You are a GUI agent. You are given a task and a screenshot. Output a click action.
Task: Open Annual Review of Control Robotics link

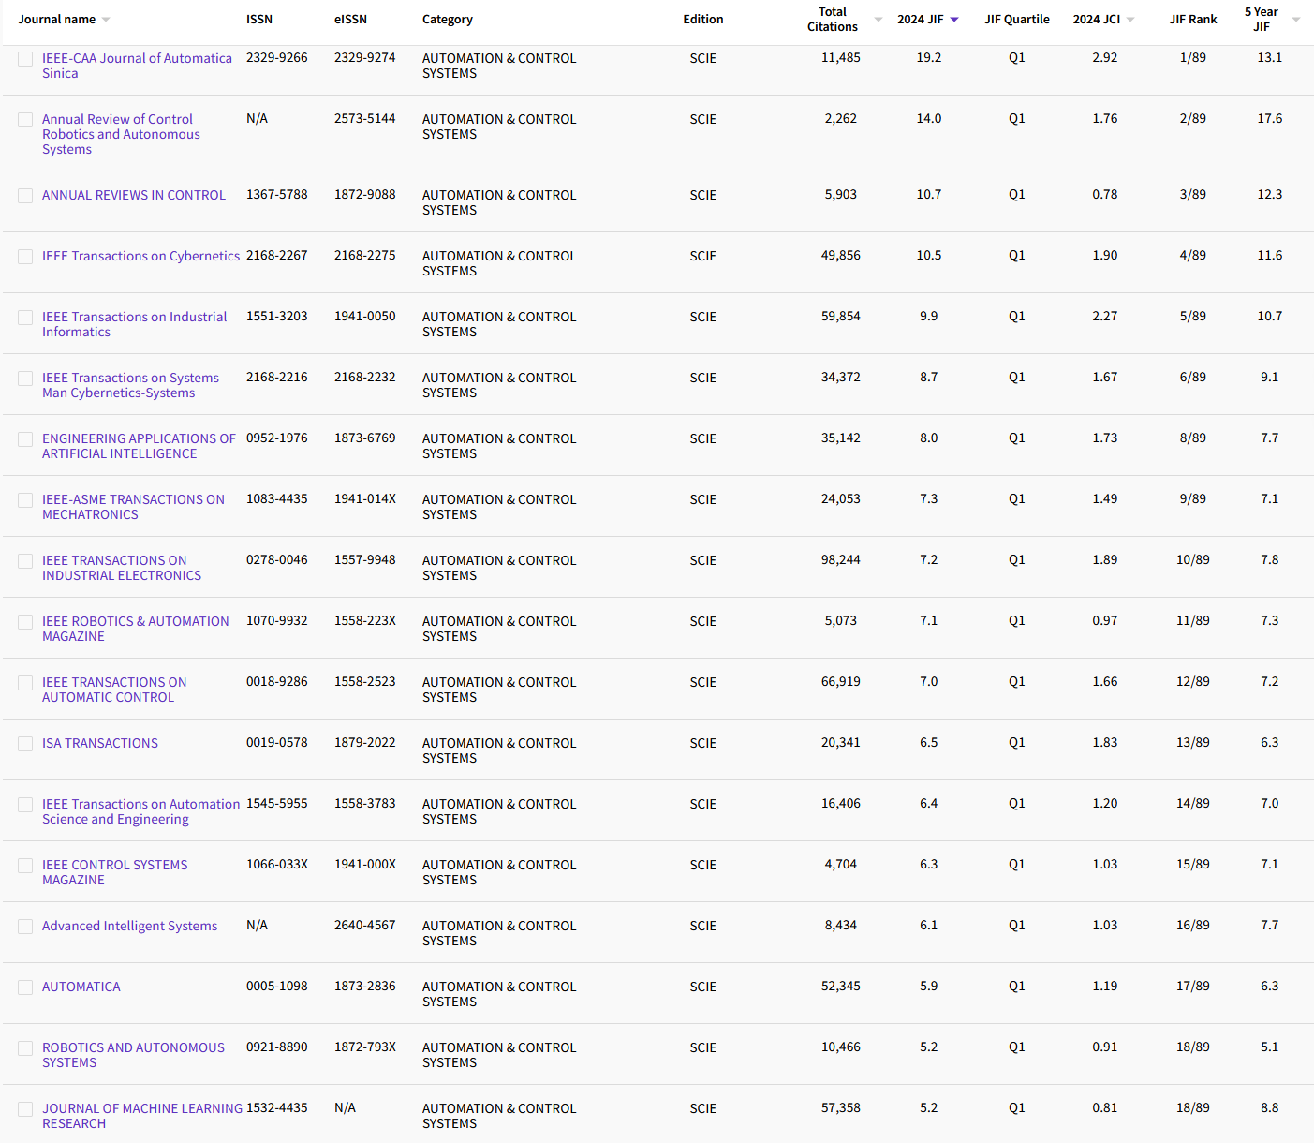pyautogui.click(x=121, y=134)
